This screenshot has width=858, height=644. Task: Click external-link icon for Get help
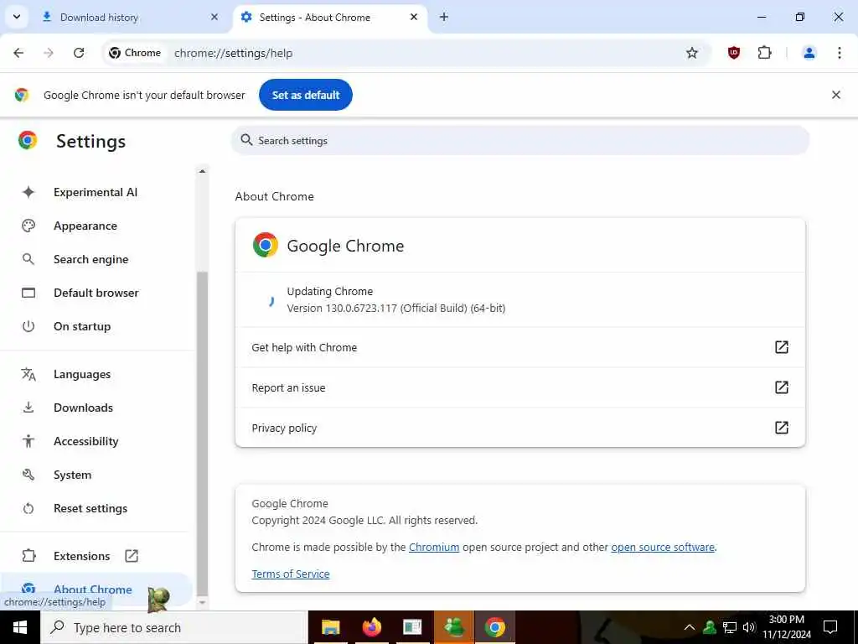(x=782, y=347)
